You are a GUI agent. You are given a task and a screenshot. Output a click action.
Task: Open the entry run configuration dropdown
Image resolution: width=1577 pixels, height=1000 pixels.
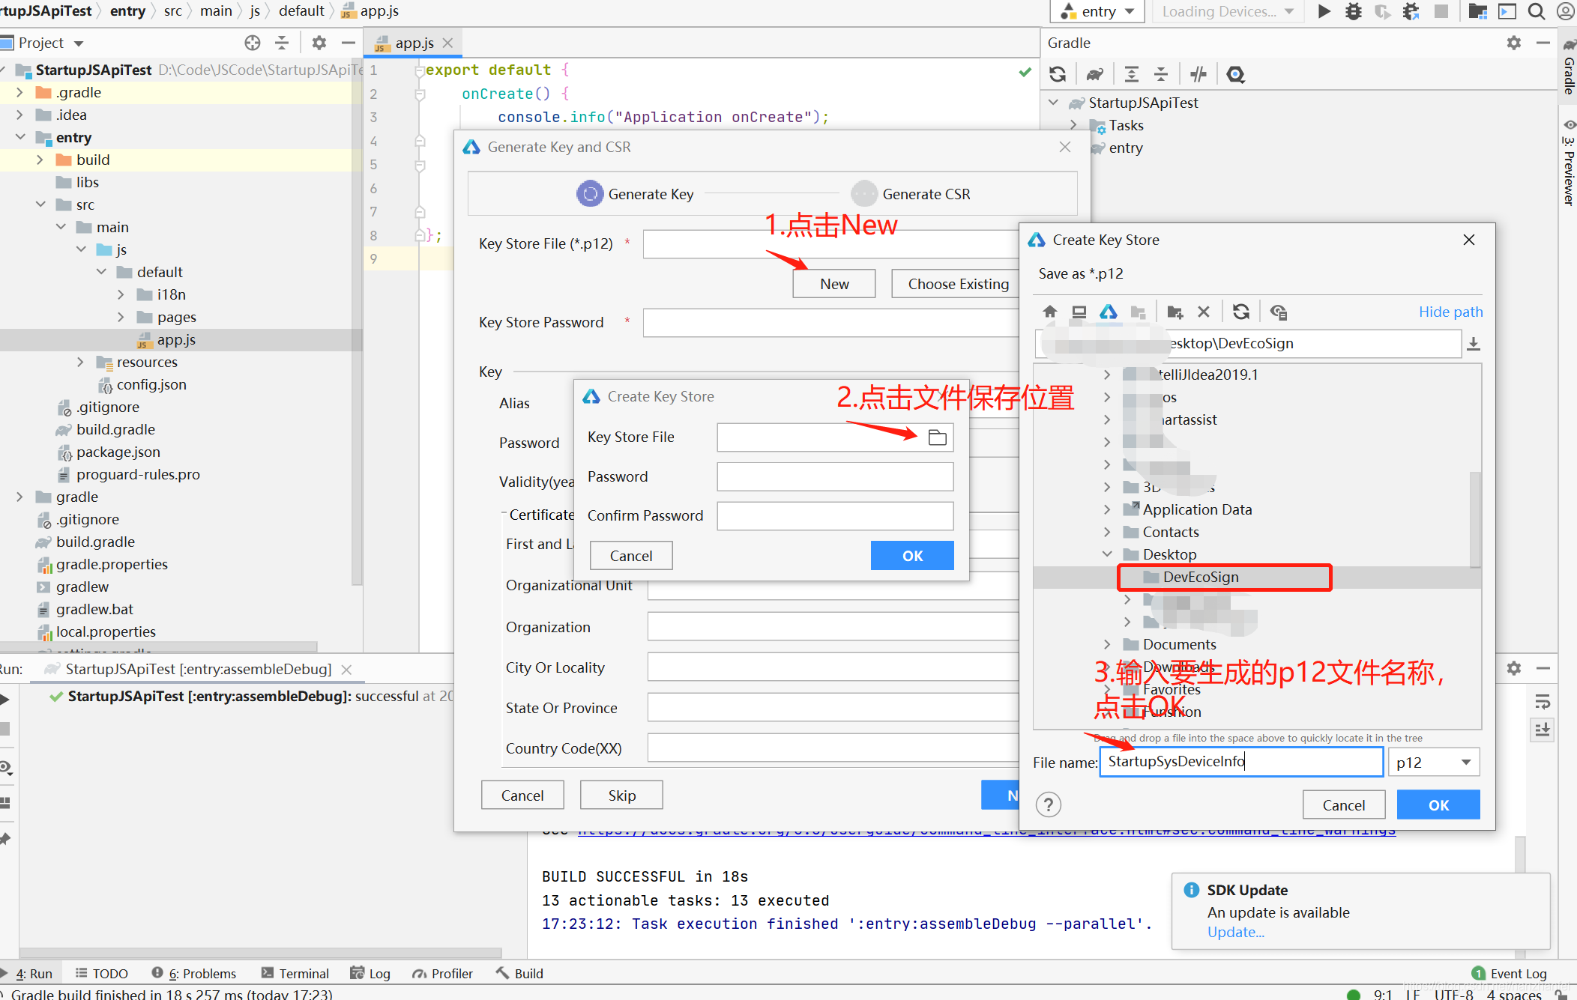1098,11
